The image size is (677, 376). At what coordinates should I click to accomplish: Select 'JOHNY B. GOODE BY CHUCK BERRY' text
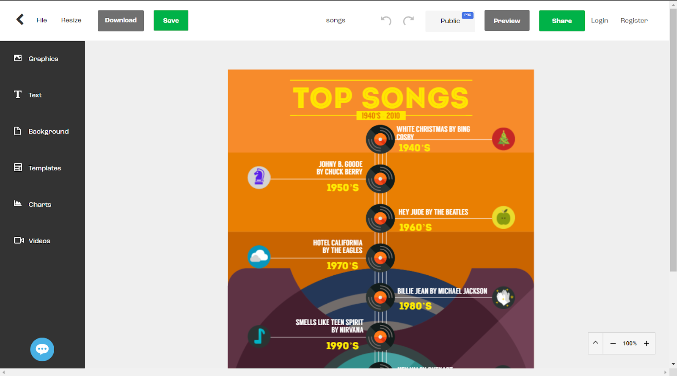coord(340,168)
